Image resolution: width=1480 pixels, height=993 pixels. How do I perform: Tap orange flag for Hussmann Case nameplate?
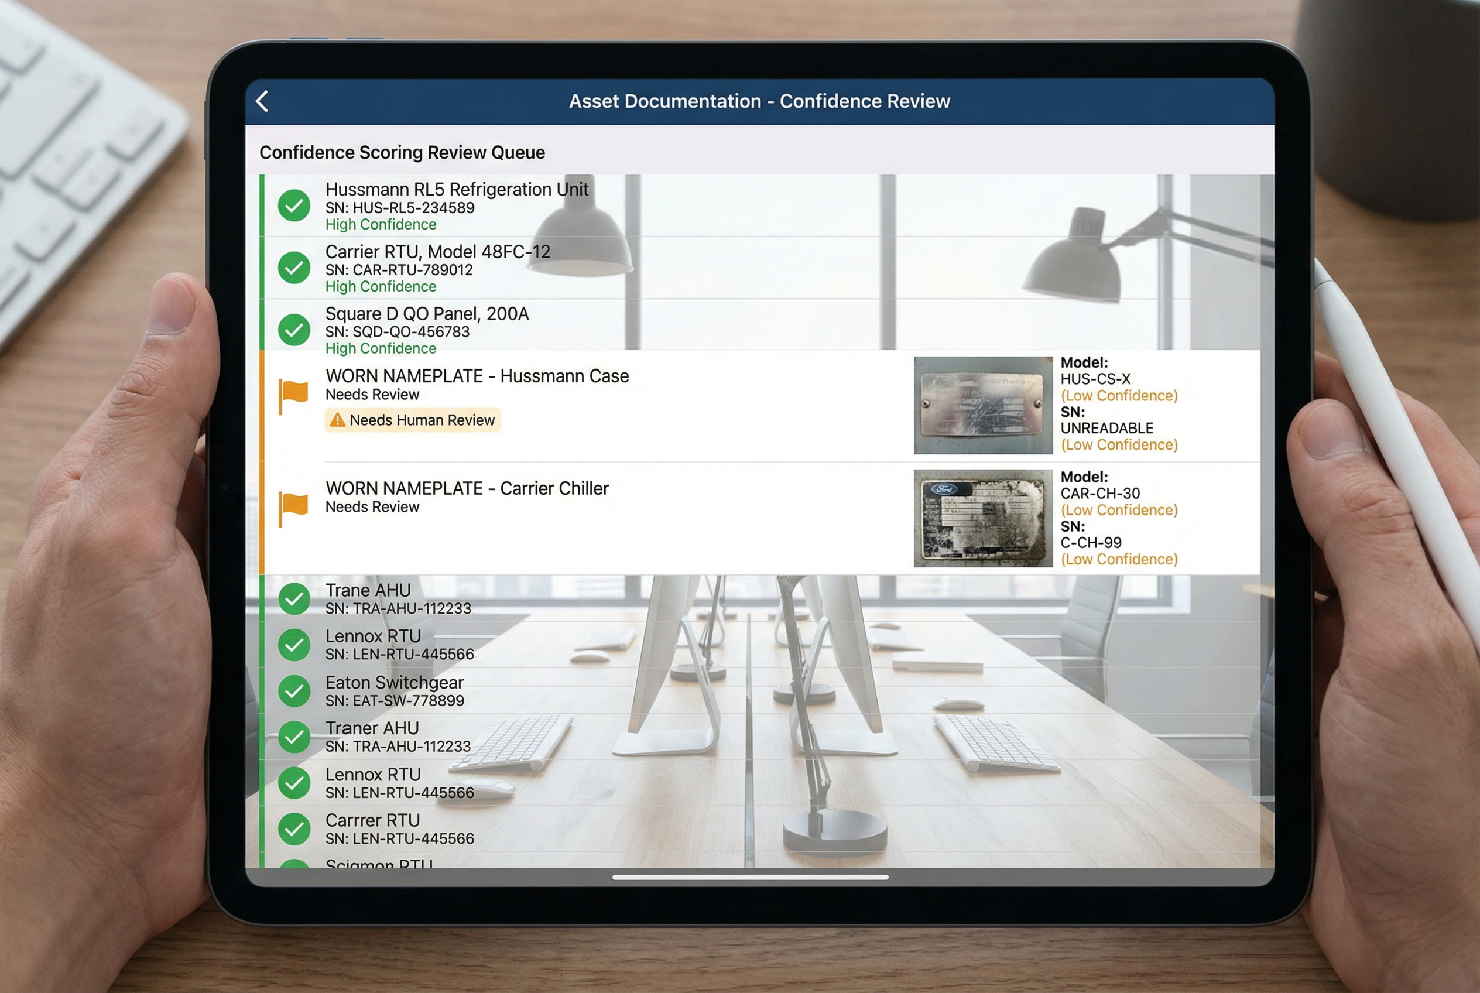[293, 396]
